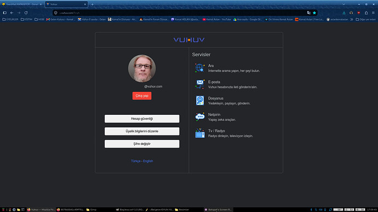This screenshot has width=378, height=212.
Task: Reload the current page
Action: tap(26, 13)
